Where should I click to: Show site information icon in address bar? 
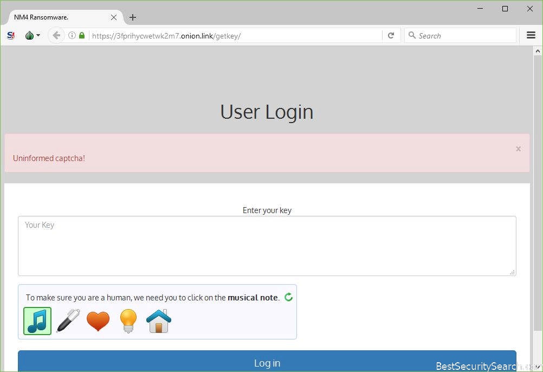(72, 36)
